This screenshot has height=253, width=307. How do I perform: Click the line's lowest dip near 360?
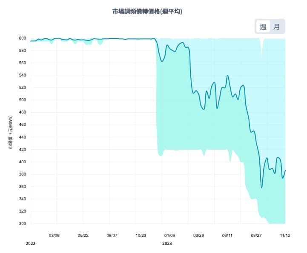[261, 188]
